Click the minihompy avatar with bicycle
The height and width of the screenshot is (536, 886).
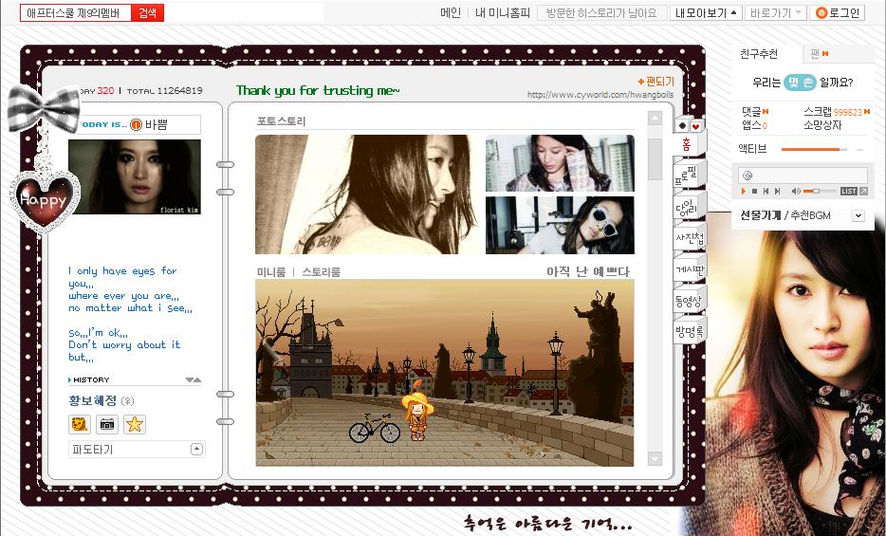tap(417, 413)
